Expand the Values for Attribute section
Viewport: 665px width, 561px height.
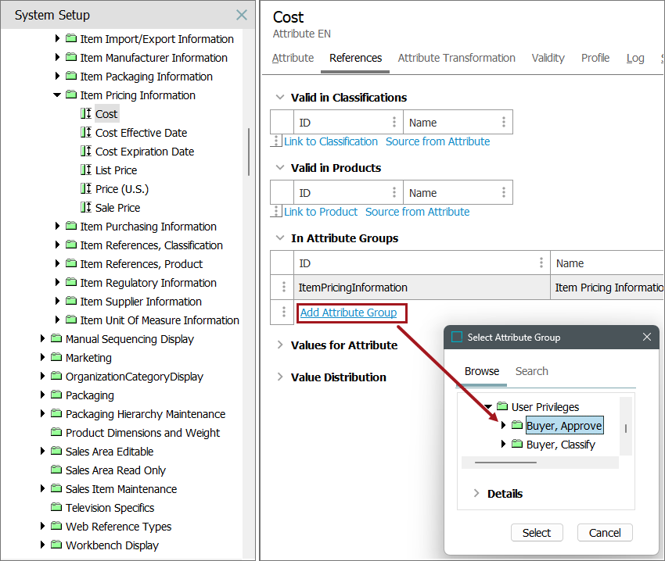280,345
